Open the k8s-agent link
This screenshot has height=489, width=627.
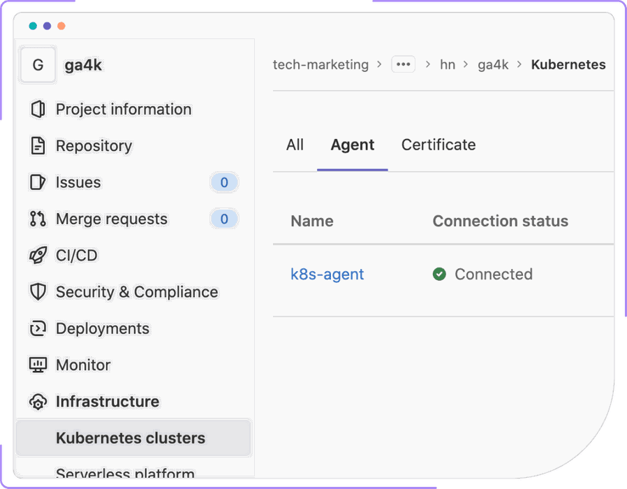pos(327,274)
